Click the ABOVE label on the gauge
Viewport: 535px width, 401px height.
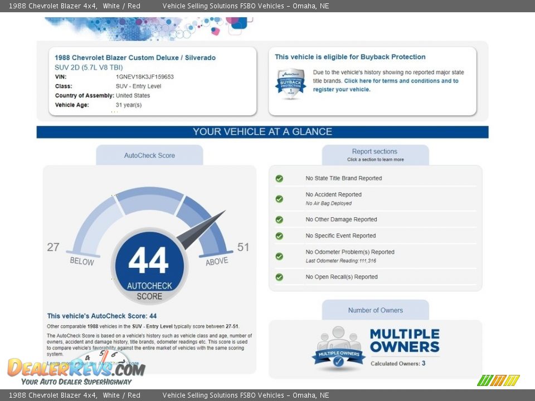pyautogui.click(x=217, y=262)
